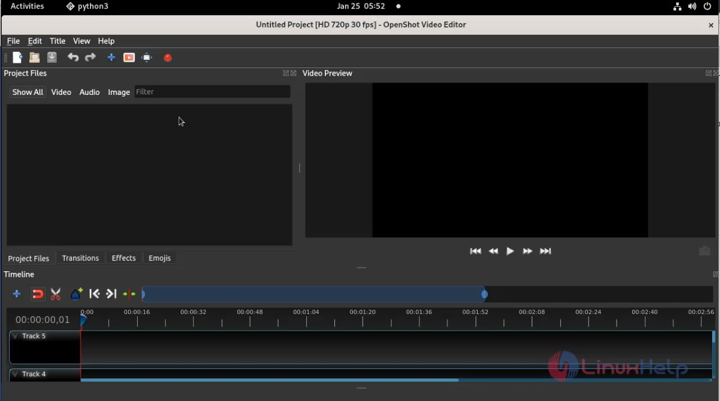Play the video preview
Image resolution: width=720 pixels, height=401 pixels.
tap(510, 251)
